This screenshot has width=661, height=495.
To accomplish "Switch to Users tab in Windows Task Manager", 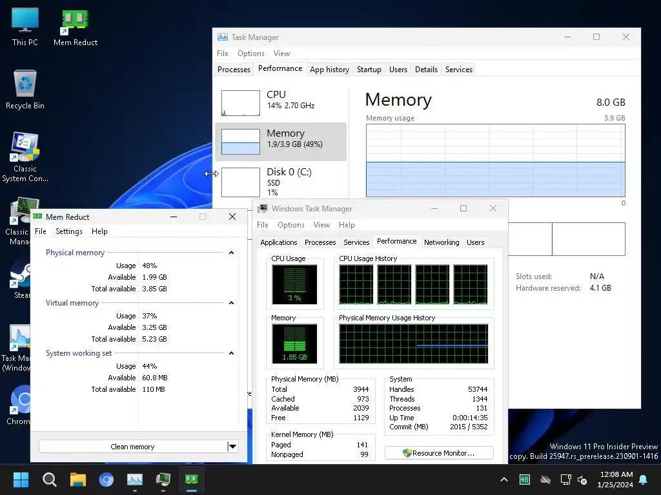I will coord(475,242).
